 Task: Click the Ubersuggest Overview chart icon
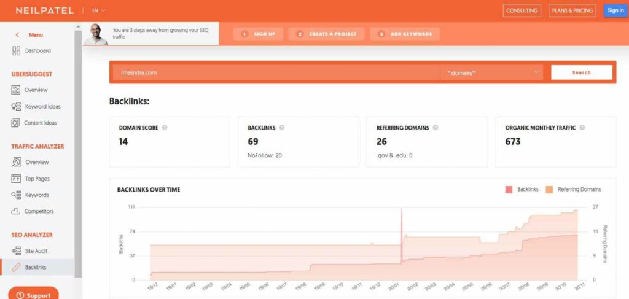click(15, 90)
